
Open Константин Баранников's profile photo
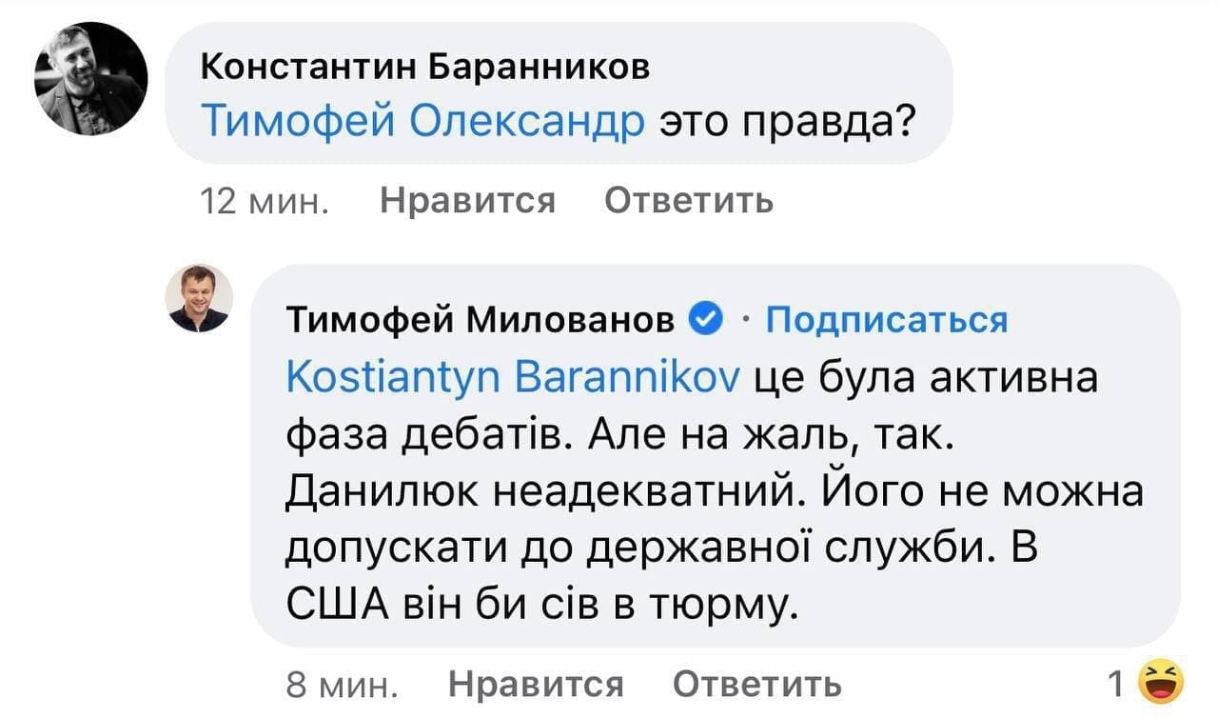tap(91, 79)
